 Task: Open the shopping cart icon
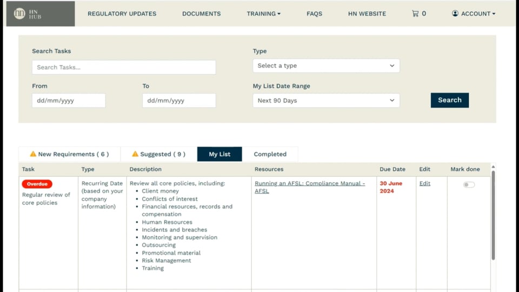pos(415,14)
